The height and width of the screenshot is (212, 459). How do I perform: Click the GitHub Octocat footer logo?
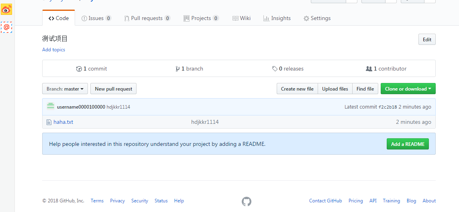(x=247, y=201)
